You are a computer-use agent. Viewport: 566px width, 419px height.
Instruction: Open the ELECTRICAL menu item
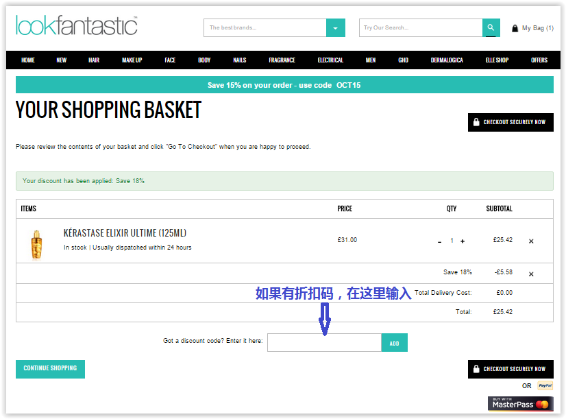tap(330, 60)
